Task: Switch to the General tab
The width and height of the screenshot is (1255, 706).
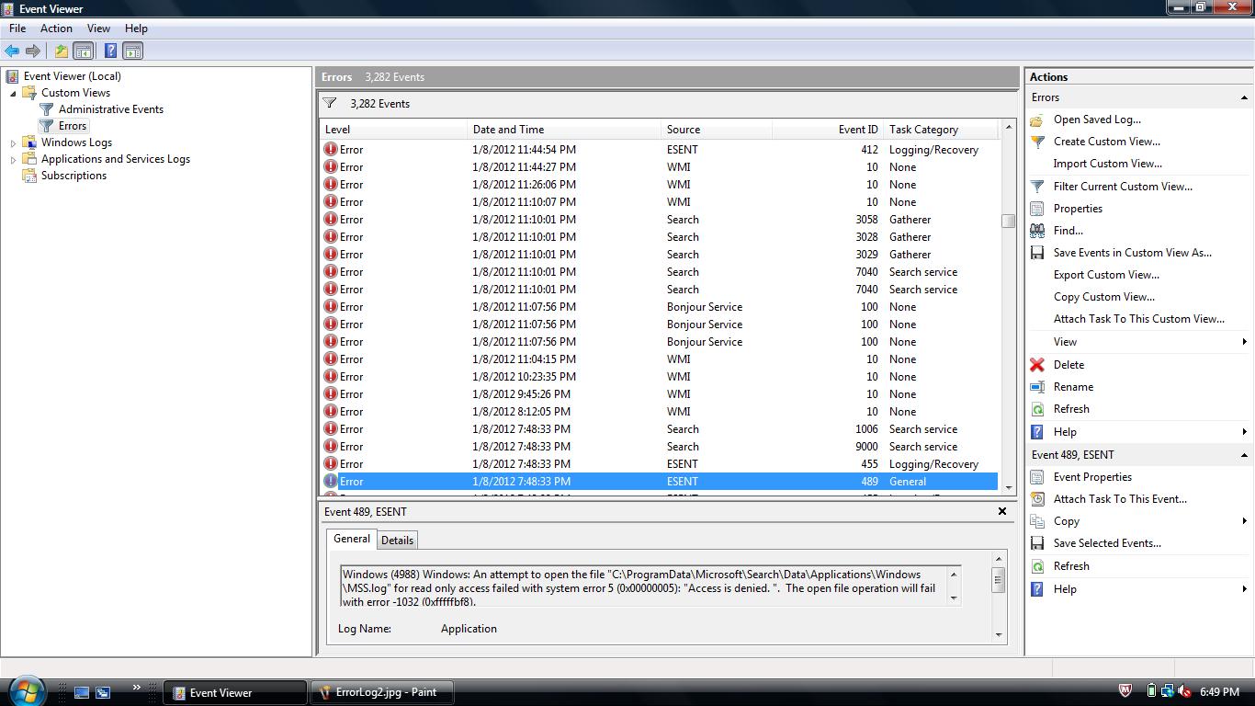Action: tap(351, 539)
